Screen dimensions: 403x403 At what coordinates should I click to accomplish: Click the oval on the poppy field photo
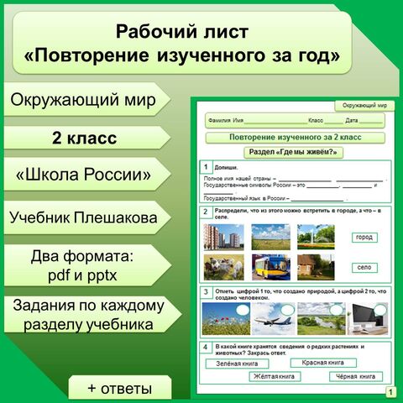(243, 311)
